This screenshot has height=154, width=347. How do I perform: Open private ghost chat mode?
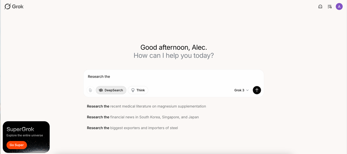pyautogui.click(x=320, y=7)
